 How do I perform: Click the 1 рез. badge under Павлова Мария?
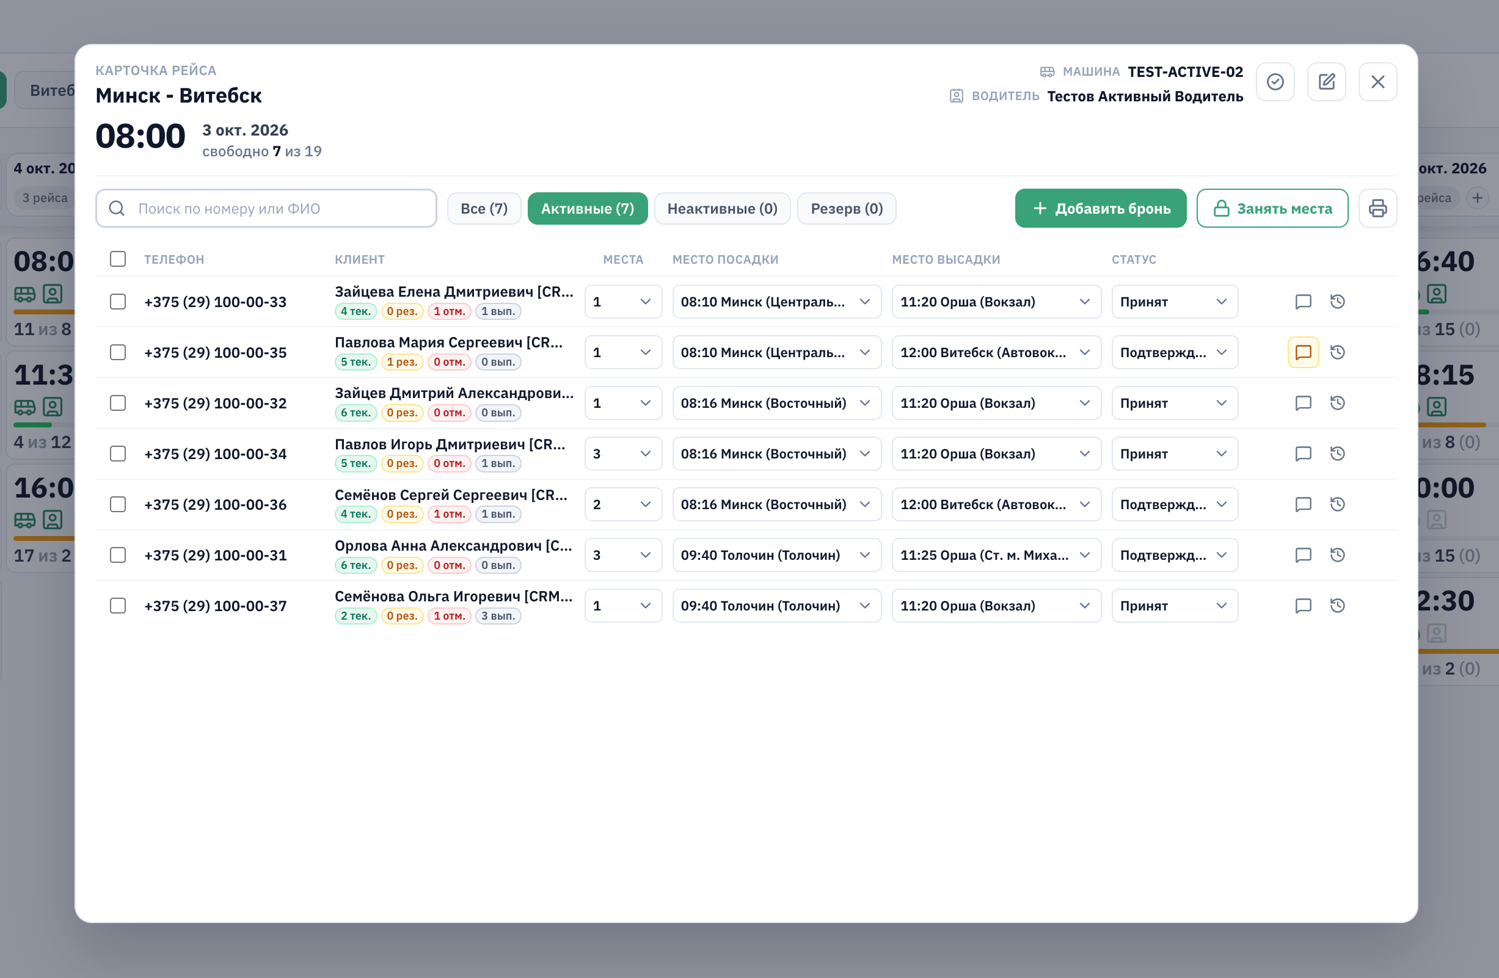[x=402, y=362]
